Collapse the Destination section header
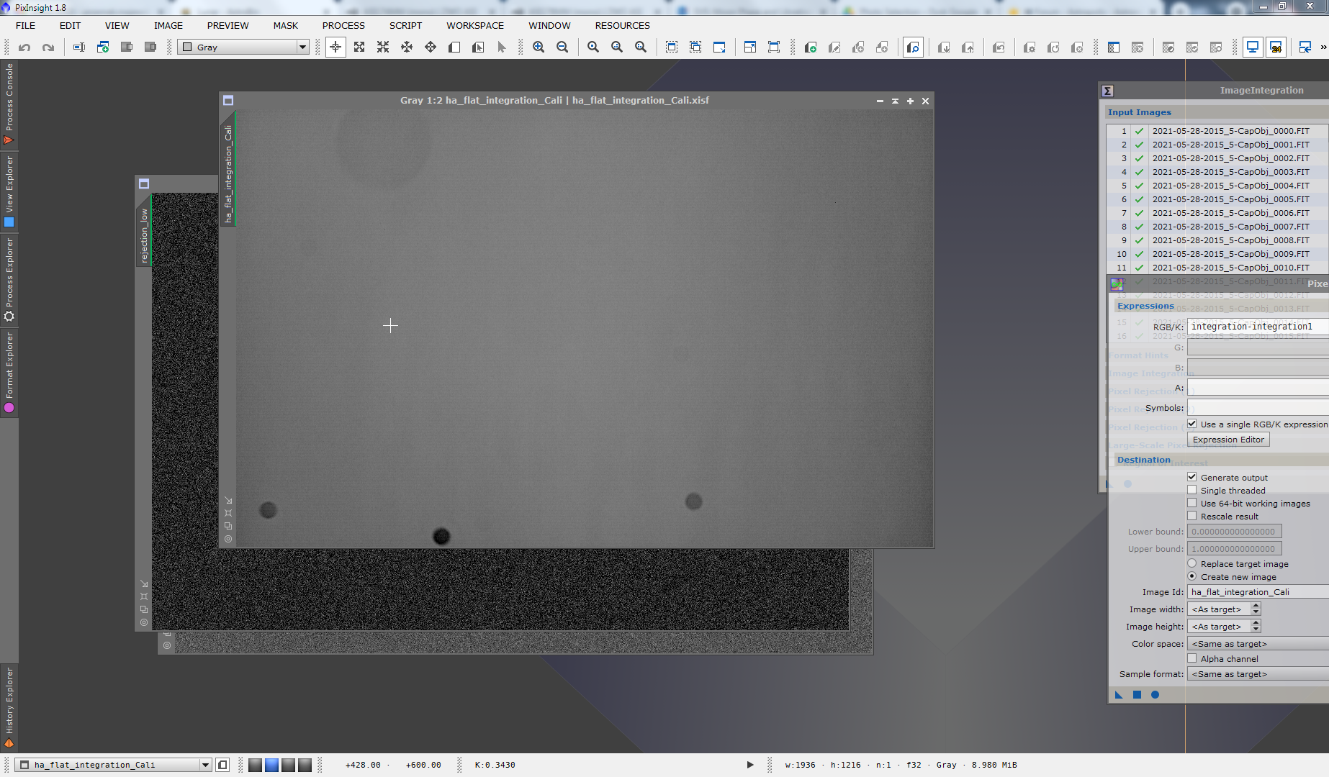The image size is (1329, 777). click(1144, 460)
